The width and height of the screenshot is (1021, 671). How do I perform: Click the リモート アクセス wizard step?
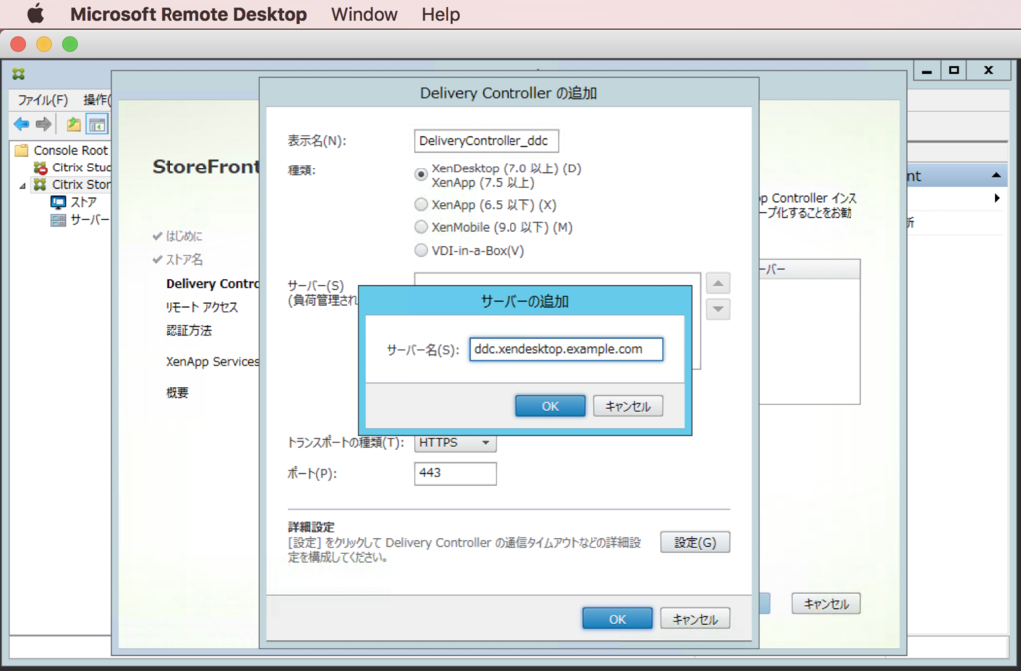coord(201,307)
